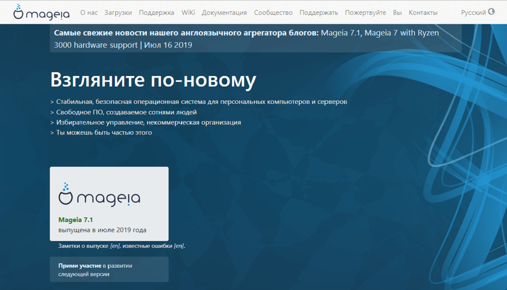Select Сообщество from the top menu
The image size is (507, 290).
[x=273, y=13]
